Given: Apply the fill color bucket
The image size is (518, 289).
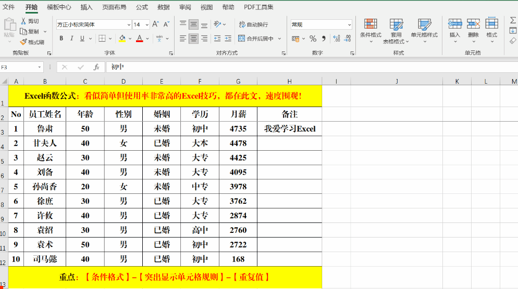Looking at the screenshot, I should pyautogui.click(x=122, y=38).
